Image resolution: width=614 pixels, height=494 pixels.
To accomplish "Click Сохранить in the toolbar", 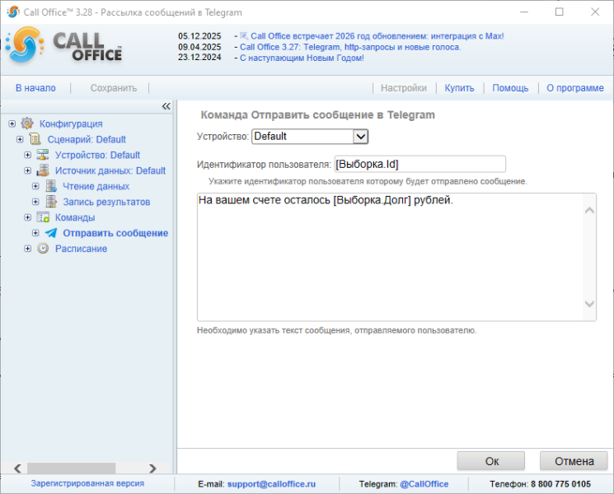I will (x=114, y=88).
